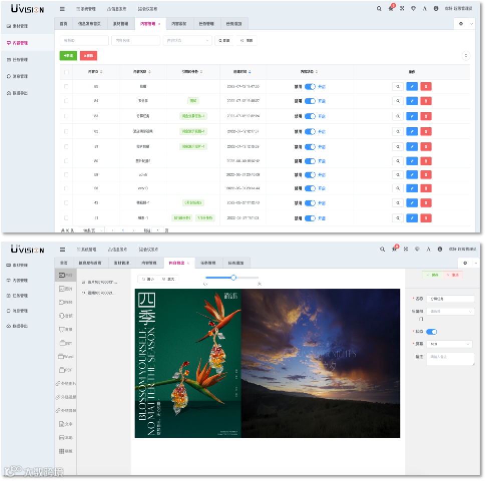Toggle the status switch in the first table row
Image resolution: width=486 pixels, height=481 pixels.
pos(310,87)
